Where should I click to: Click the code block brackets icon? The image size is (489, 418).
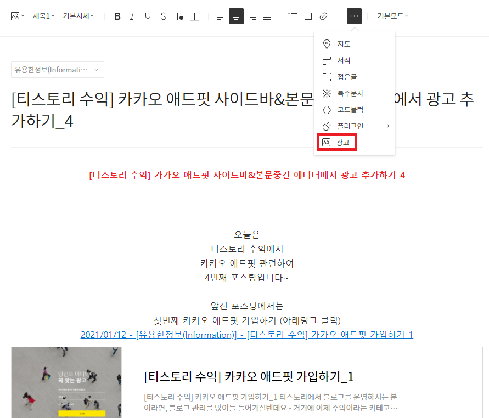tap(327, 110)
